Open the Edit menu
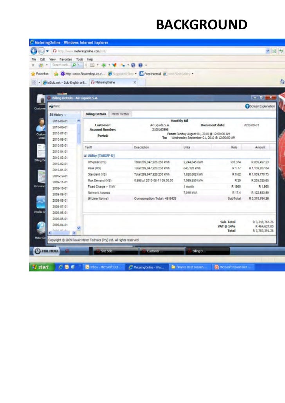Image resolution: width=285 pixels, height=403 pixels. (x=43, y=59)
